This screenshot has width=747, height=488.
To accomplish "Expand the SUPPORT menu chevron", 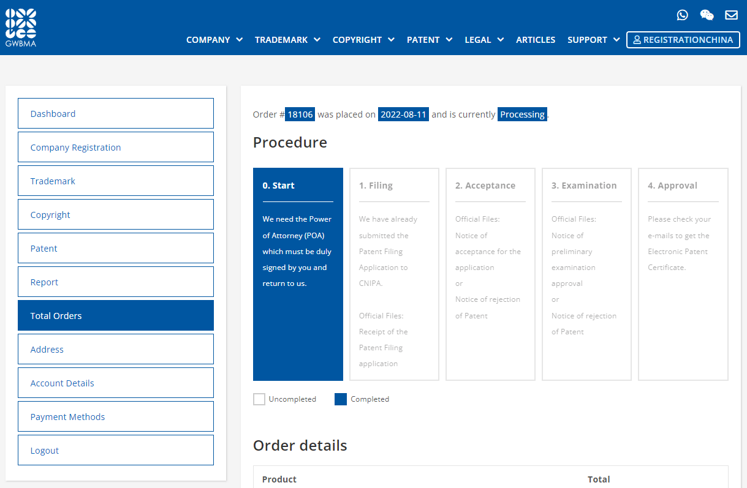I will [x=616, y=40].
